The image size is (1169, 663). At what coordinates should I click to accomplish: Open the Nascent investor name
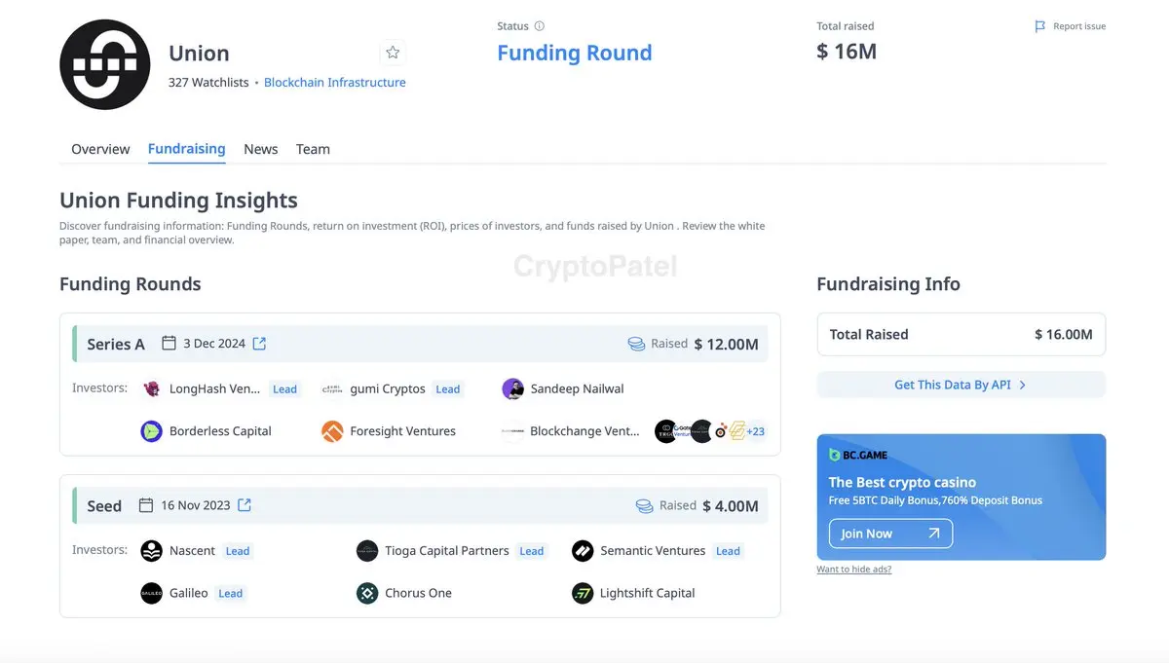point(192,551)
